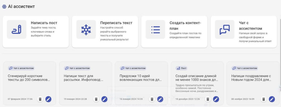This screenshot has height=107, width=281.
Task: Click description Задайте тему поста, ключевые слова
Action: click(44, 32)
